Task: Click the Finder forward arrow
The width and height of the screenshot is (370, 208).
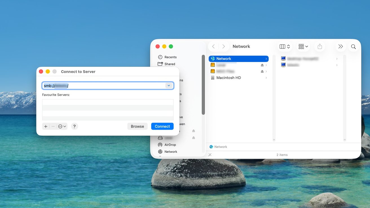Action: 224,47
